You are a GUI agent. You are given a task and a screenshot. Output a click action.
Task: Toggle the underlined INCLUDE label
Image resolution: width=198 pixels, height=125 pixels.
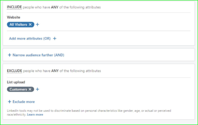(x=14, y=7)
